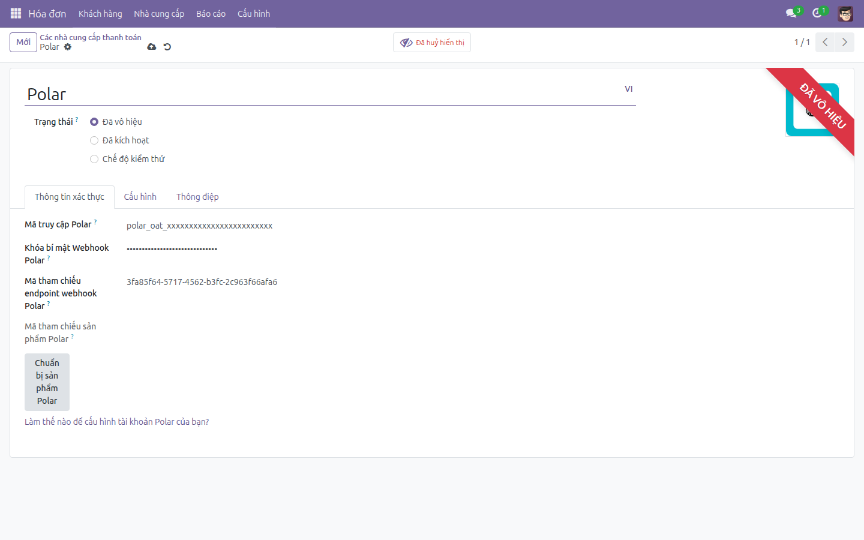Save record manually with cloud upload icon

152,47
